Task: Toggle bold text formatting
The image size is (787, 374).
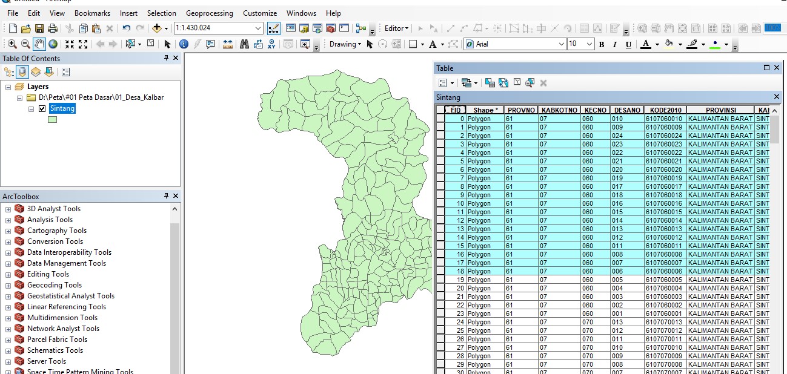Action: [601, 44]
